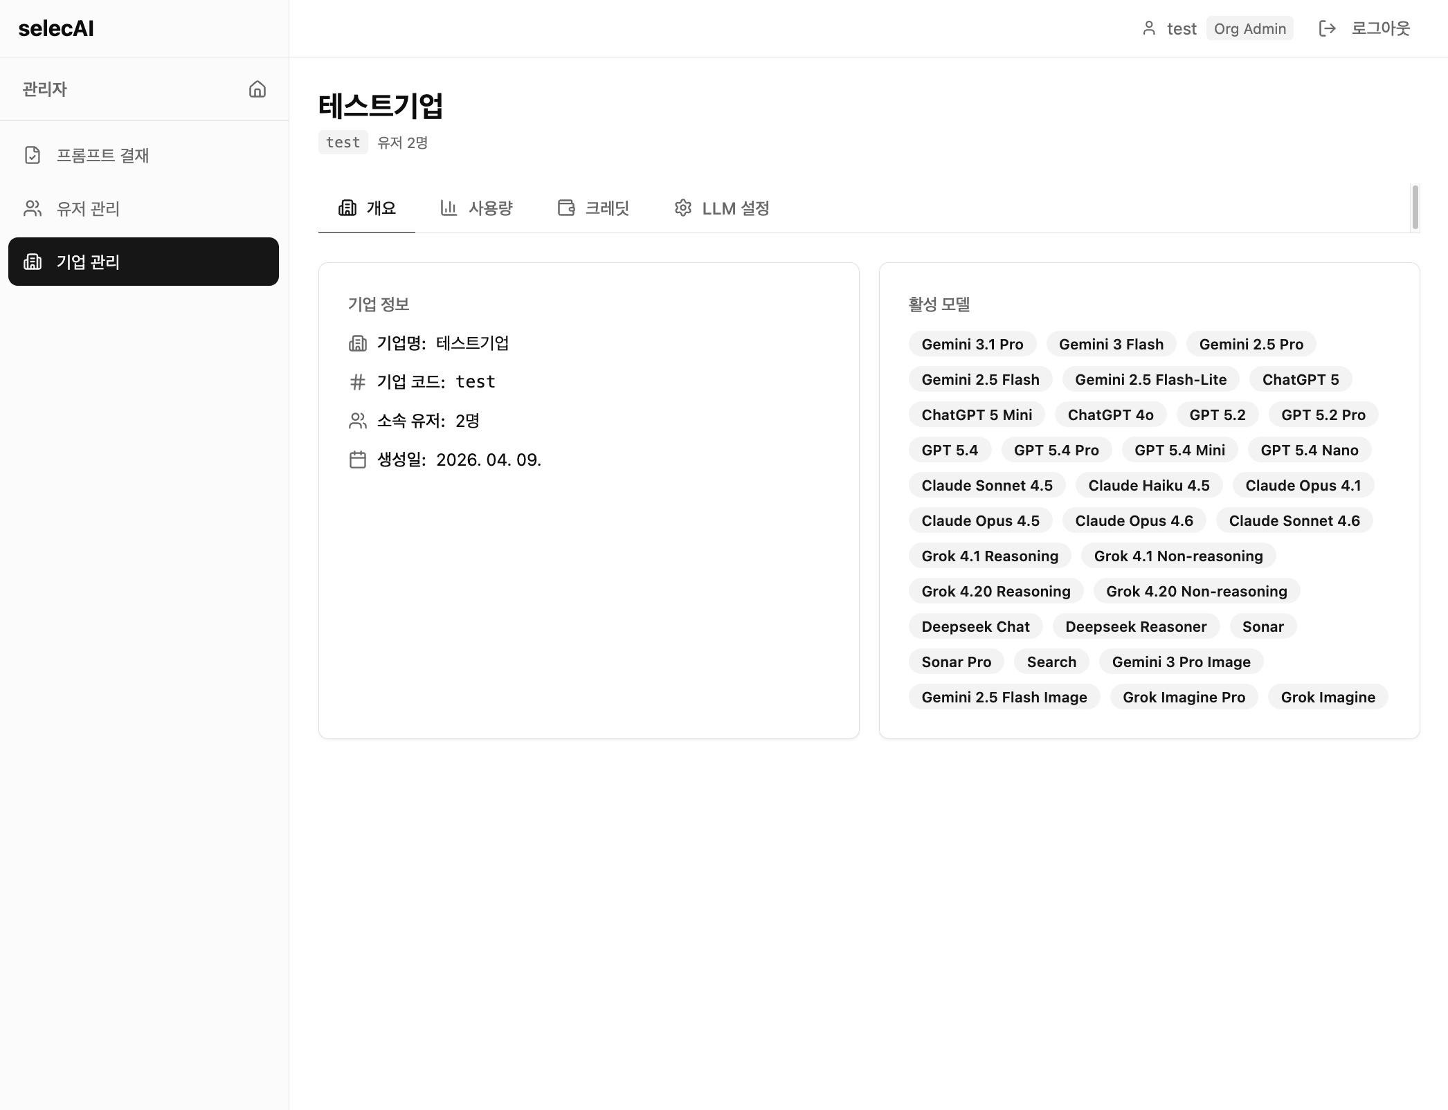Click the Claude Opus 4.5 chip

coord(981,520)
